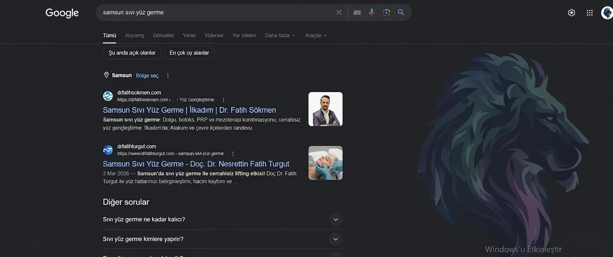
Task: Switch to the Tümü tab
Action: click(x=109, y=35)
